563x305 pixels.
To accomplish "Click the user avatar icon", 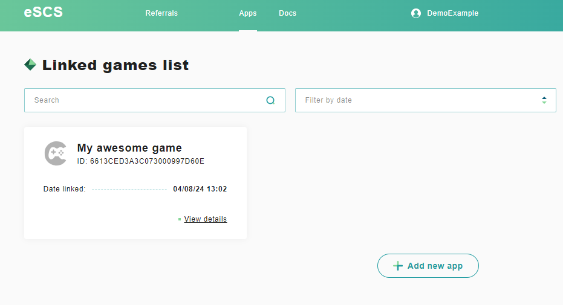I will pyautogui.click(x=415, y=13).
